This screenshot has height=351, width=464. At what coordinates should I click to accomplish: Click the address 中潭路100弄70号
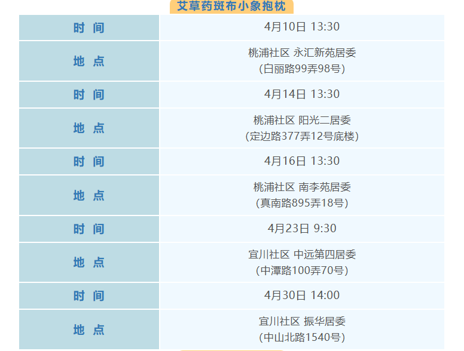coord(301,270)
